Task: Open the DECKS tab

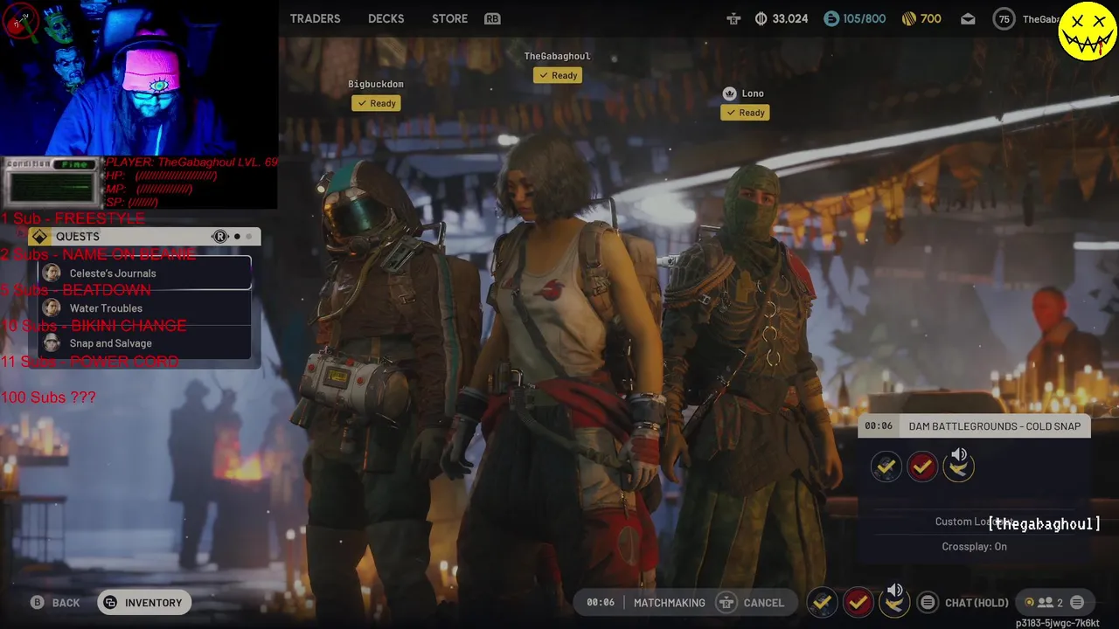Action: tap(386, 18)
